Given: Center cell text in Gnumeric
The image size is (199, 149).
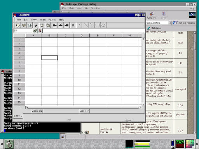Looking at the screenshot, I should point(61,25).
